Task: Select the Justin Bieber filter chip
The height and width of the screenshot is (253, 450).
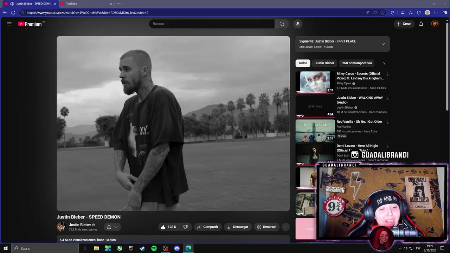Action: pos(324,63)
